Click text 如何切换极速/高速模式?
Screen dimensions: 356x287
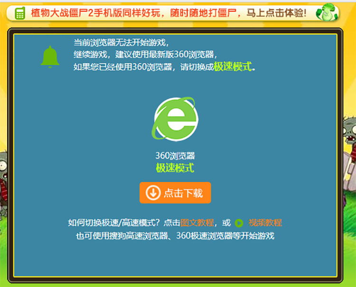point(114,223)
